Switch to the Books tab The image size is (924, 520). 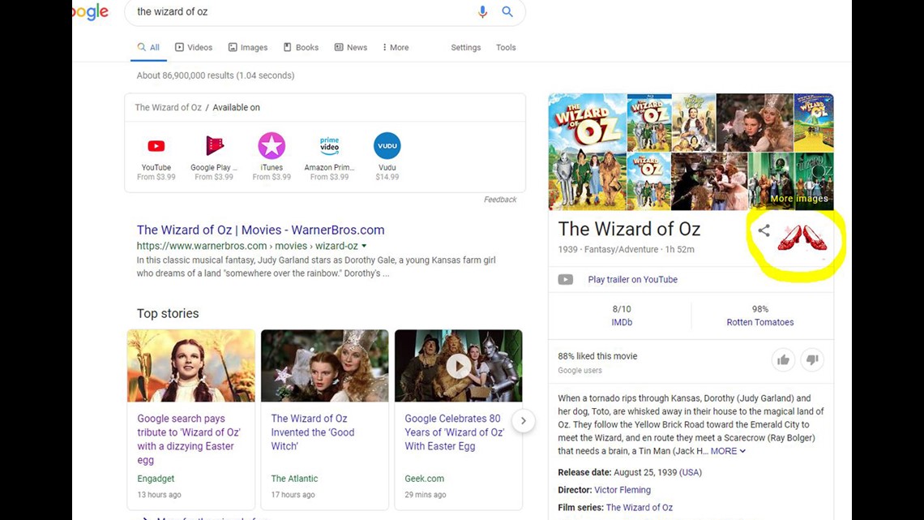click(302, 47)
